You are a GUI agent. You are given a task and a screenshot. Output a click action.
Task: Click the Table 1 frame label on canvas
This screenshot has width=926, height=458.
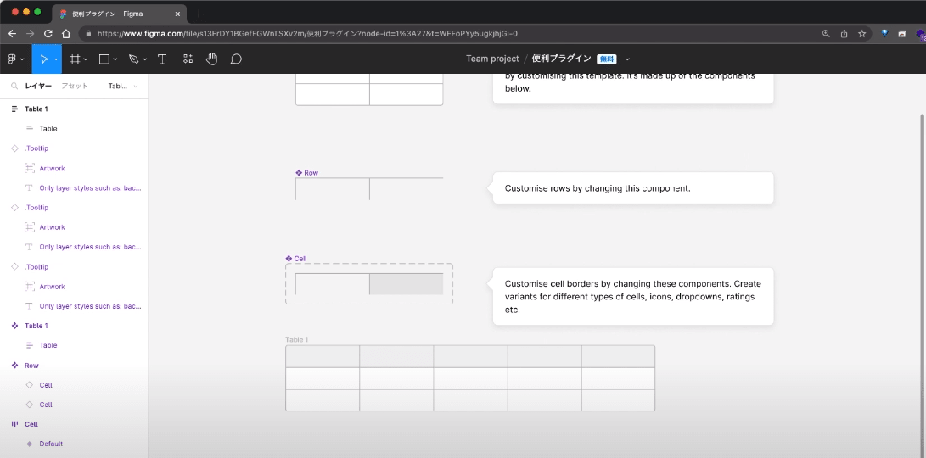(297, 339)
